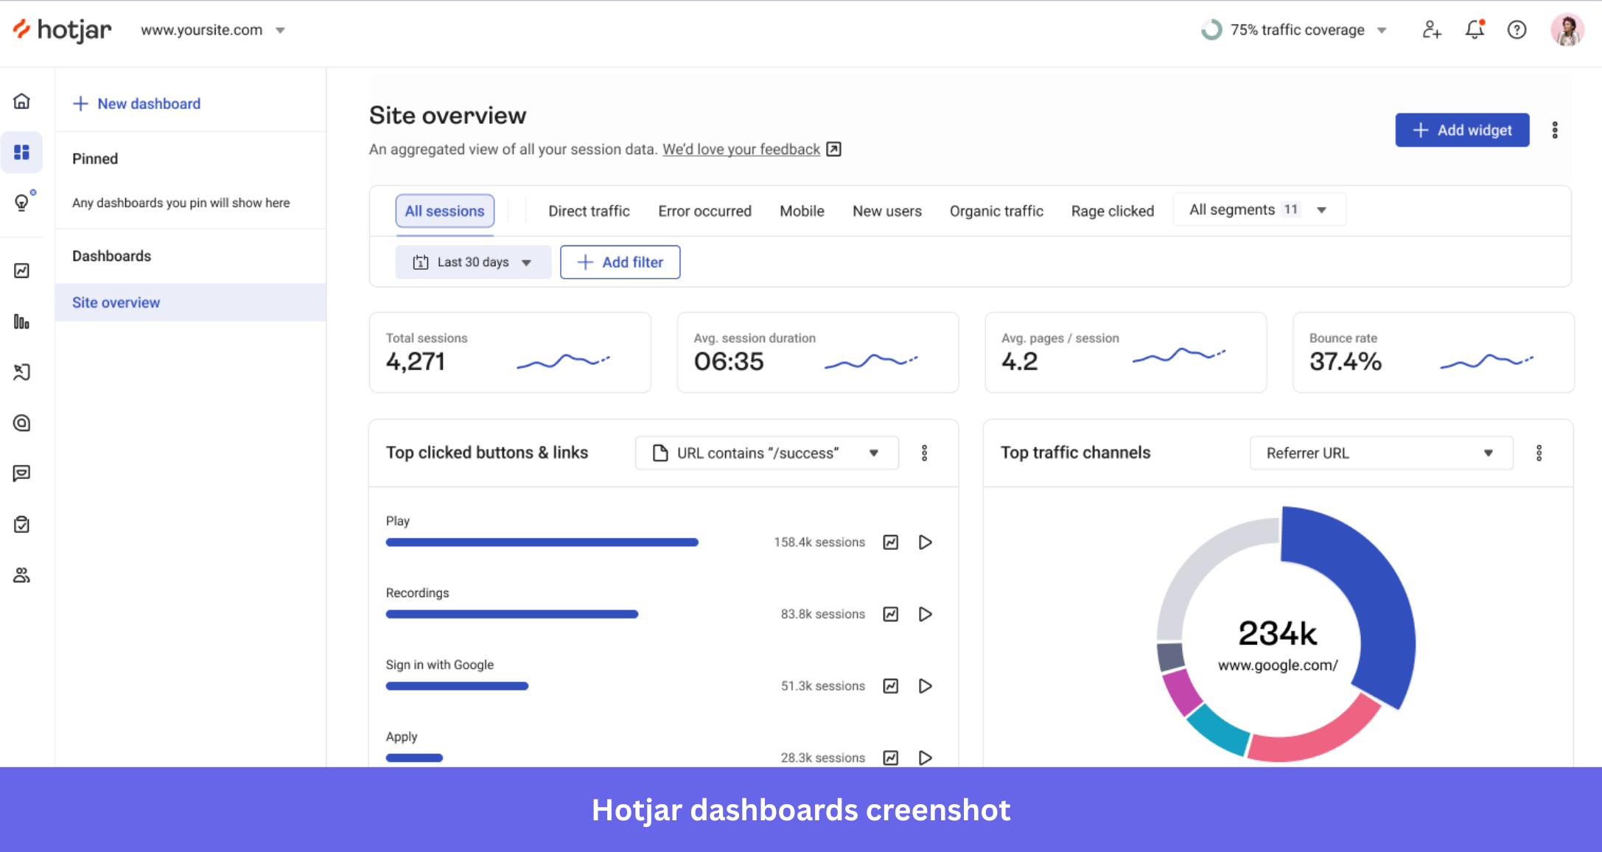The width and height of the screenshot is (1602, 852).
Task: Expand the www.yoursite.com site selector
Action: [x=212, y=30]
